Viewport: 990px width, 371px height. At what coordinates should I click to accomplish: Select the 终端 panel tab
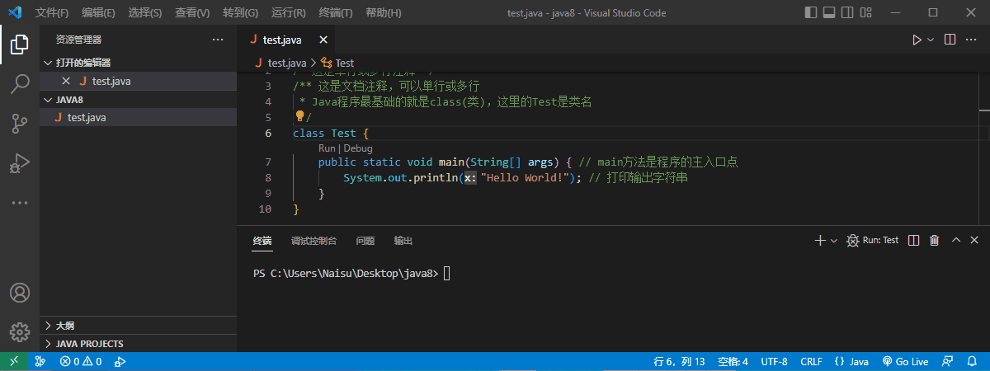click(262, 241)
